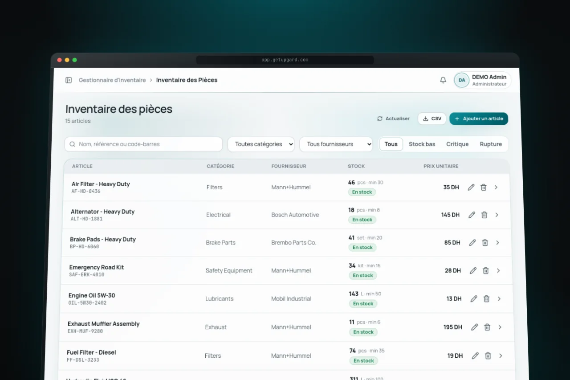Export inventory with CSV button
The width and height of the screenshot is (570, 380).
pyautogui.click(x=432, y=118)
